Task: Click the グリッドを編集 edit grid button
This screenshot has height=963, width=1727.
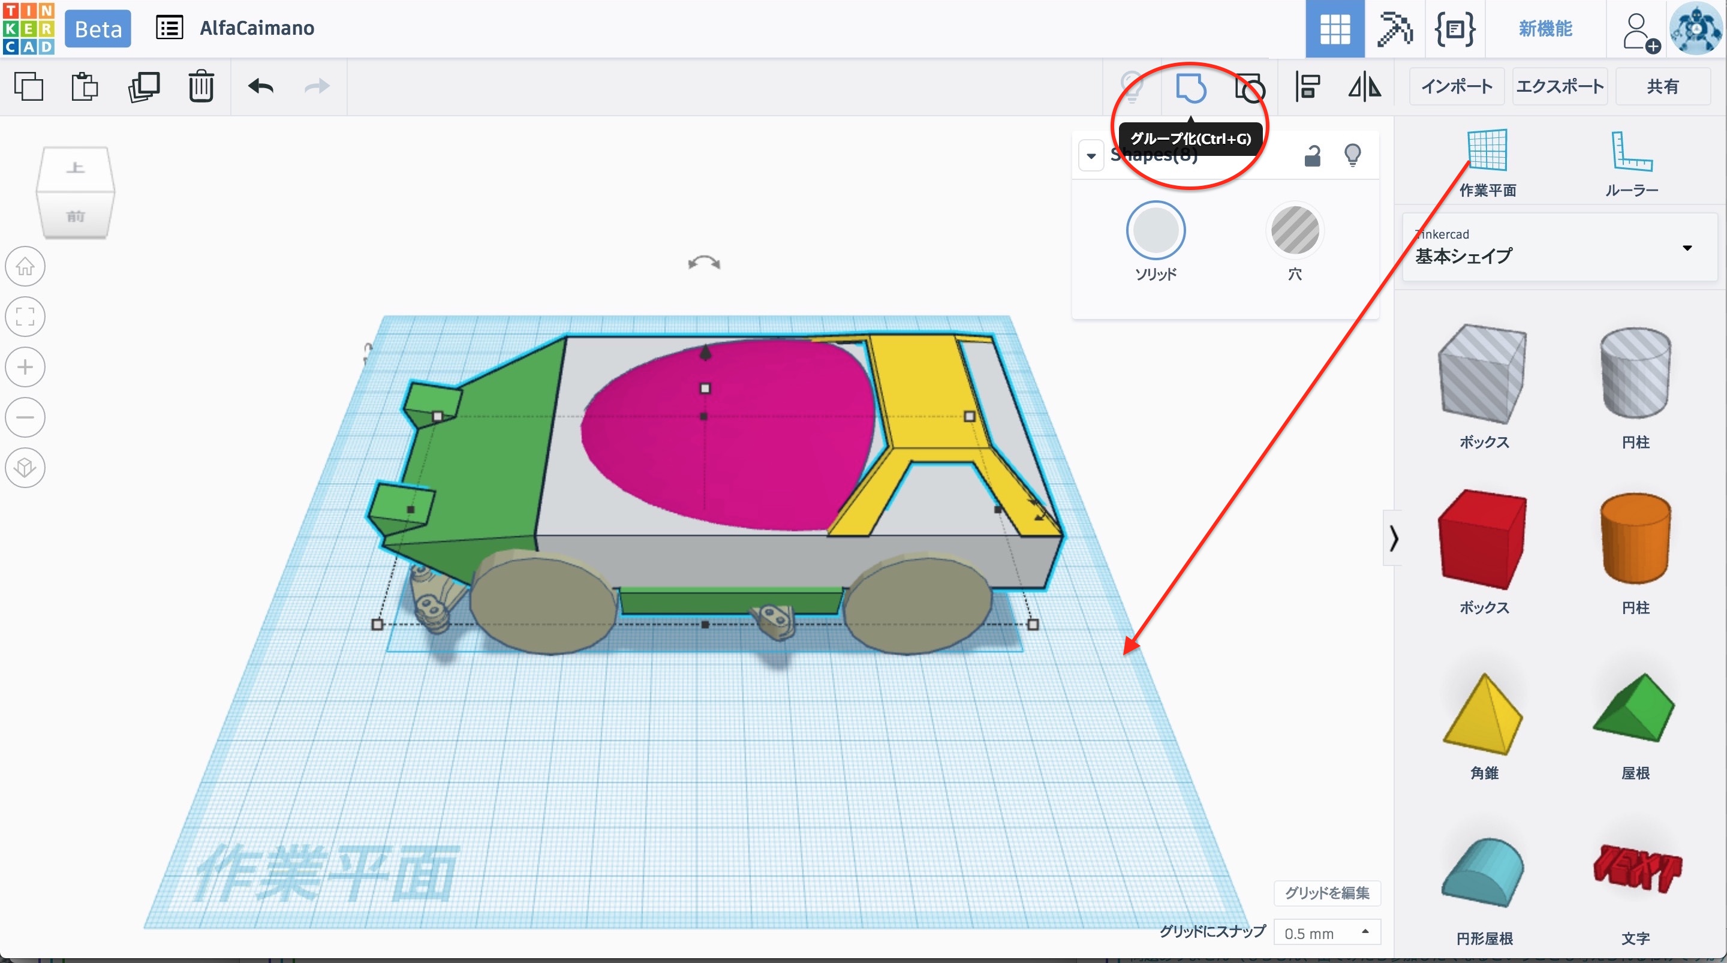Action: tap(1327, 893)
